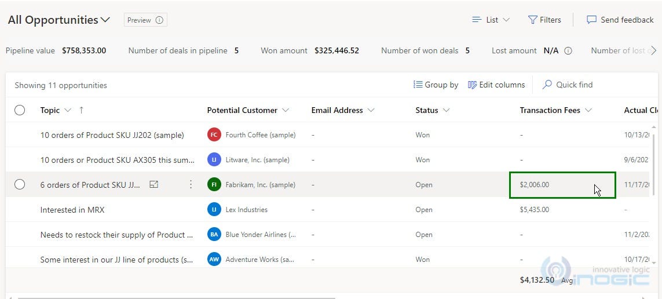The image size is (662, 299).
Task: Expand the All Opportunities view dropdown
Action: coord(105,20)
